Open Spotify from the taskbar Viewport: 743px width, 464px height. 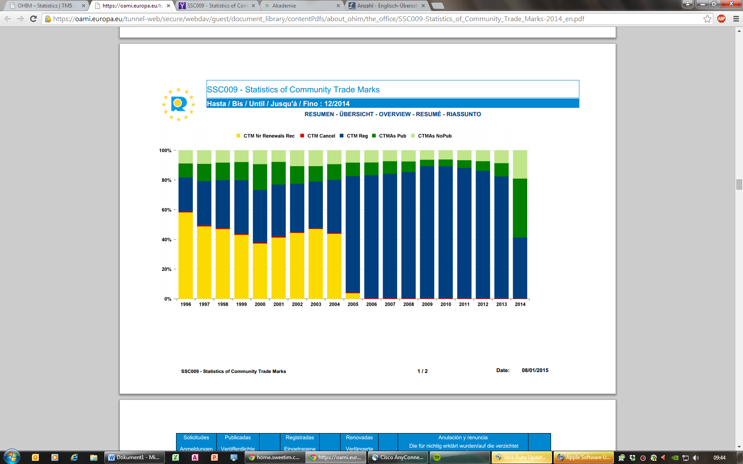459,457
